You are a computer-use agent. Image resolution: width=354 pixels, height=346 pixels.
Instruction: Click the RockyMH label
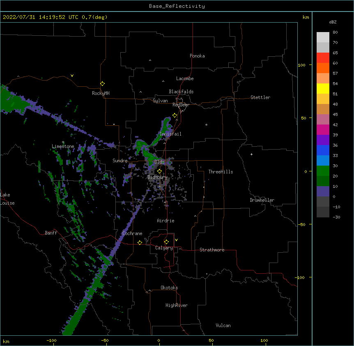tap(101, 93)
